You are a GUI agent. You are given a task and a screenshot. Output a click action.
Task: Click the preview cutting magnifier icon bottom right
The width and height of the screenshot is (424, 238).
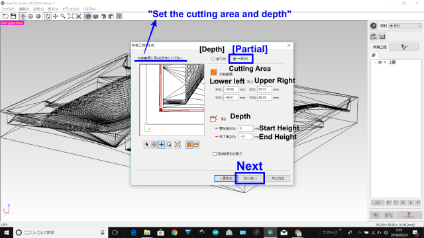click(388, 215)
